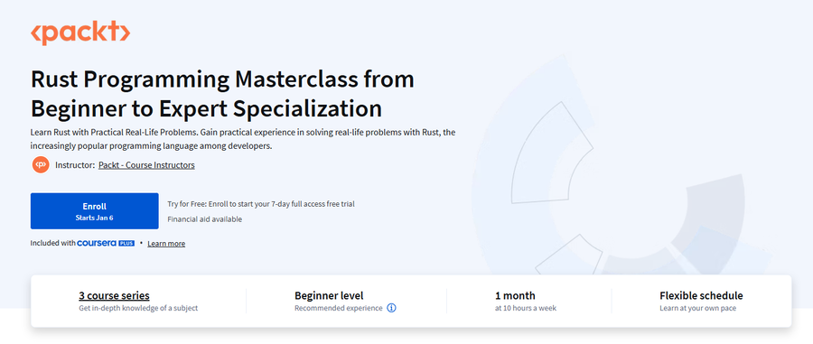Click the Try for Free trial text

[261, 204]
